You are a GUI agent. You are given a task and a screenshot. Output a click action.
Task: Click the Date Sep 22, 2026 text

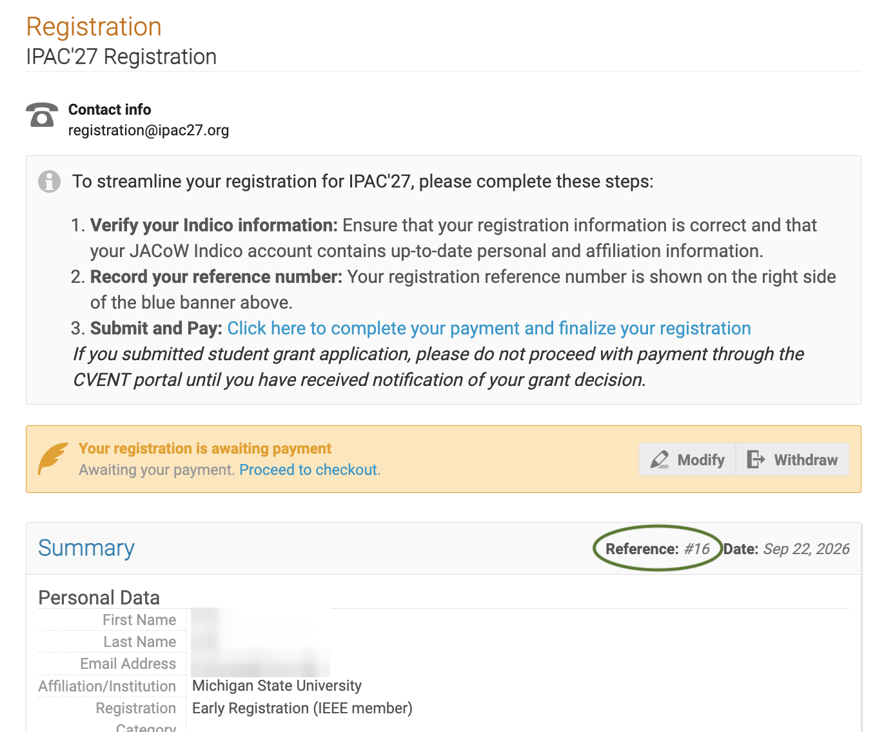pyautogui.click(x=786, y=549)
